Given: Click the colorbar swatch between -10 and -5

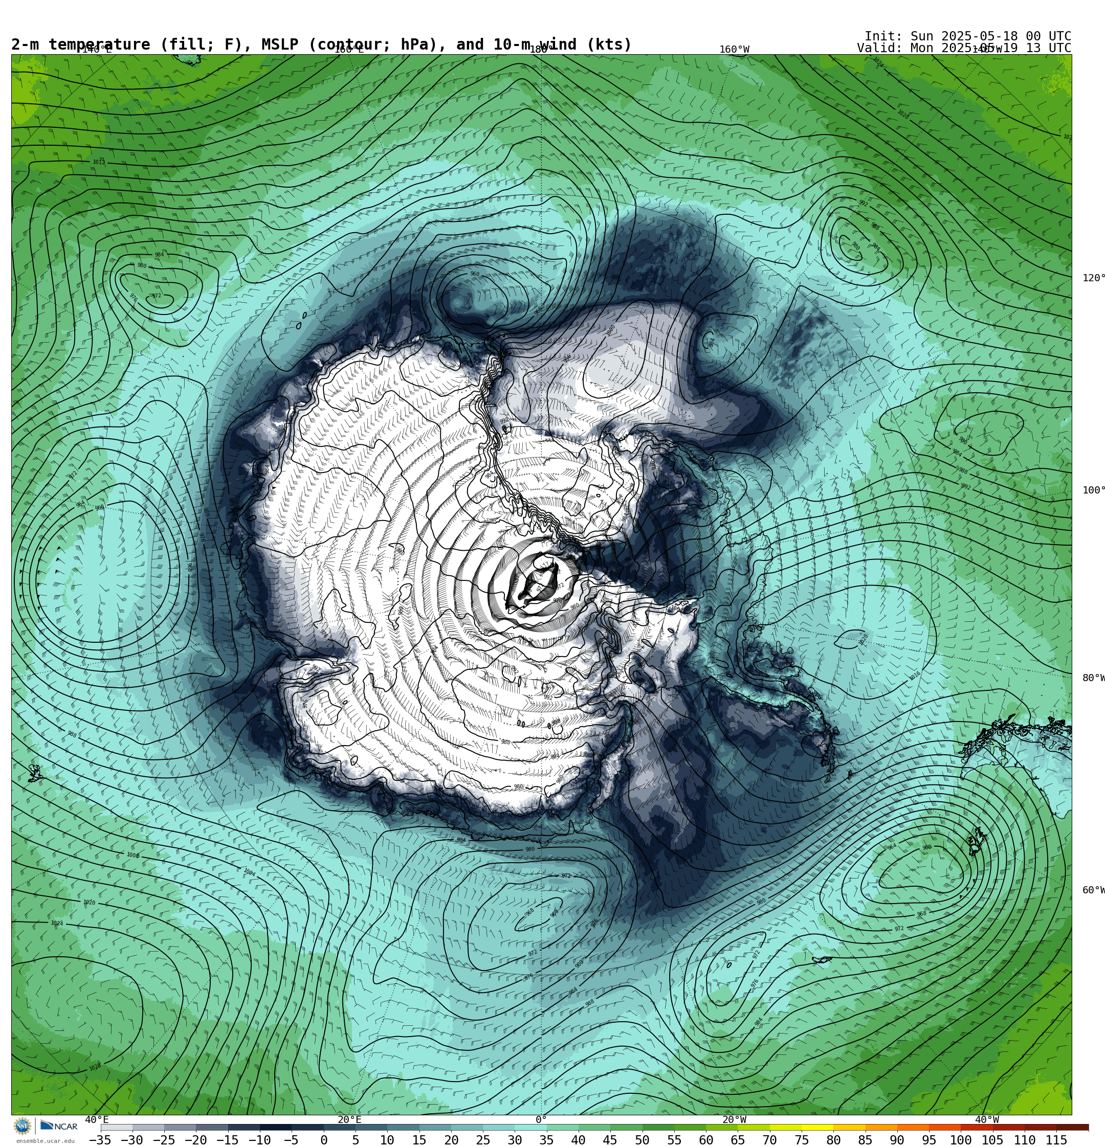Looking at the screenshot, I should pos(276,1127).
